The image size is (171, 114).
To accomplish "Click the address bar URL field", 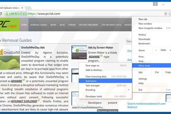I will 95,14.
